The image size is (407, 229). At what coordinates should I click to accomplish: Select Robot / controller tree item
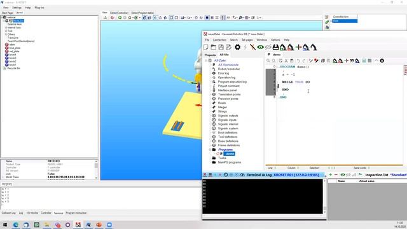(229, 69)
